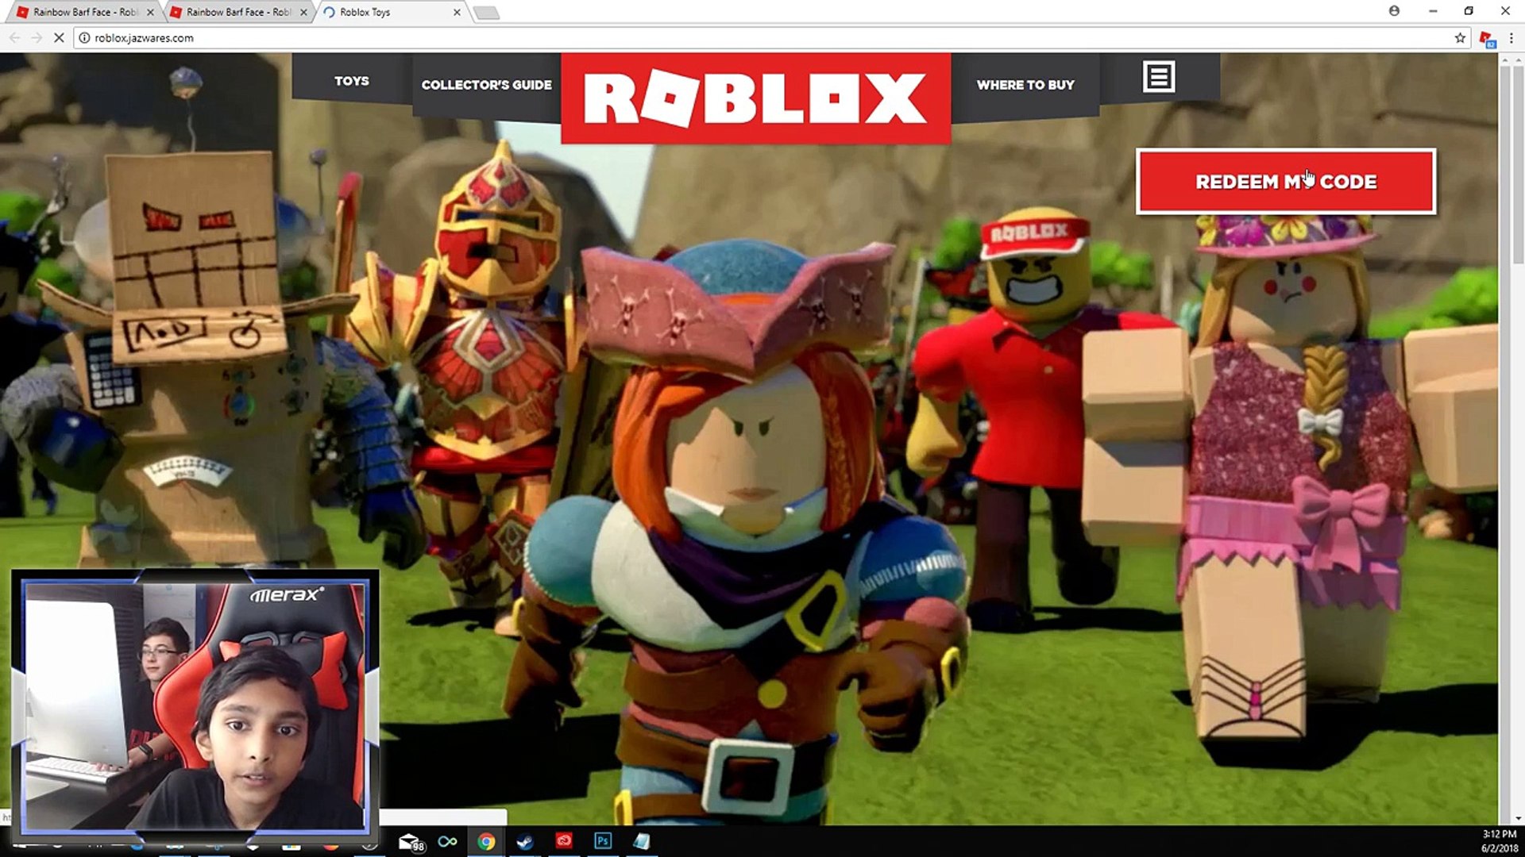The height and width of the screenshot is (857, 1525).
Task: Open a new browser tab
Action: point(486,12)
